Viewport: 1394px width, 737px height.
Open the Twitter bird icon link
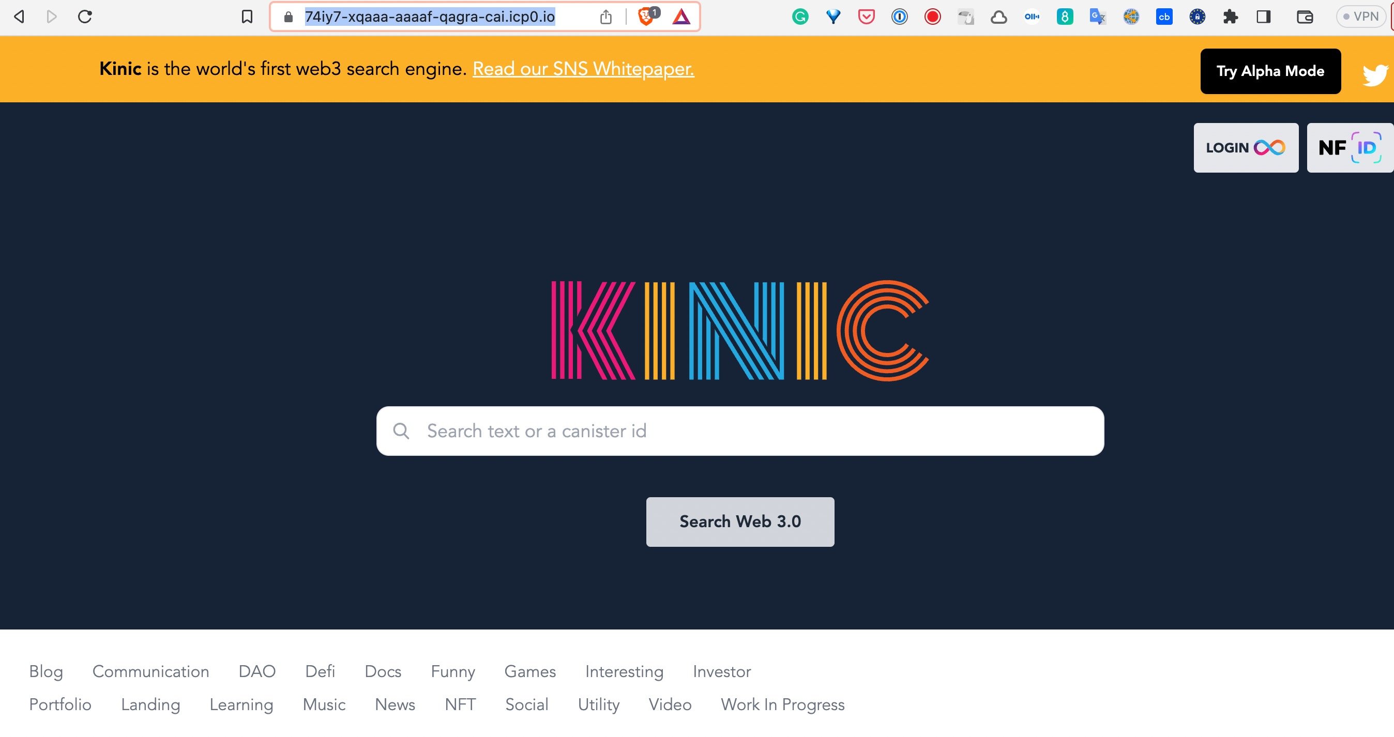1375,74
